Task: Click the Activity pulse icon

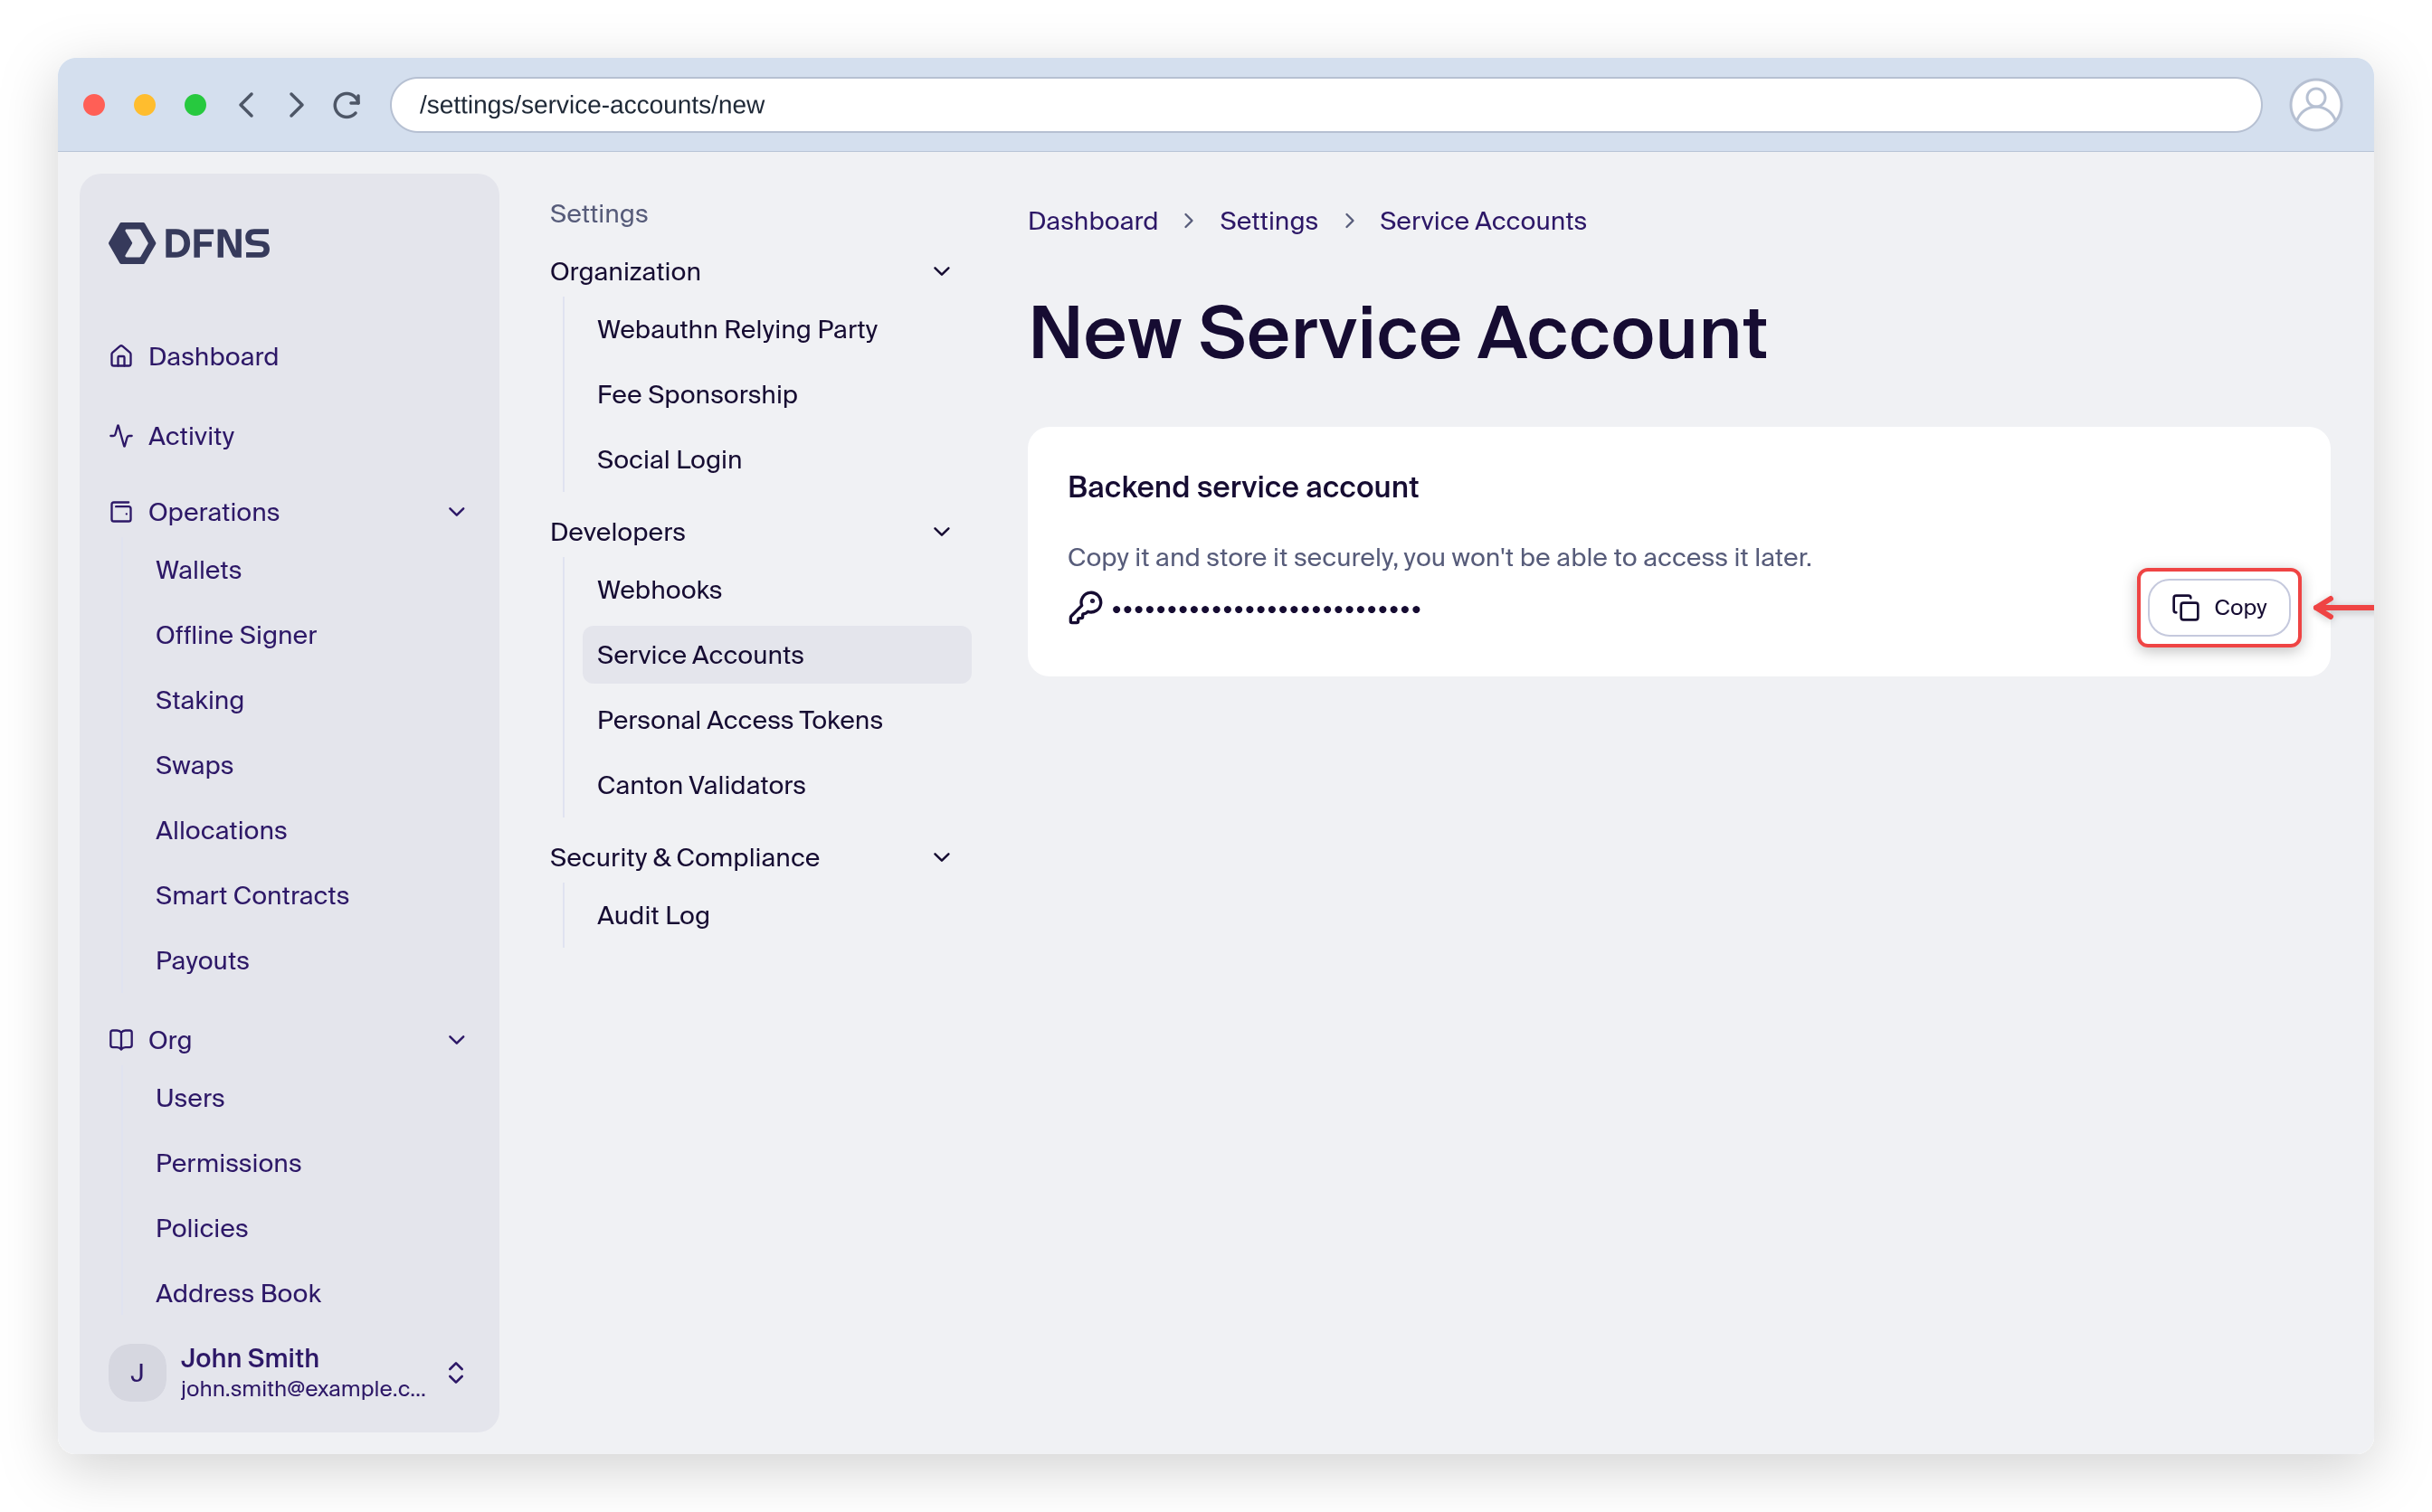Action: coord(121,436)
